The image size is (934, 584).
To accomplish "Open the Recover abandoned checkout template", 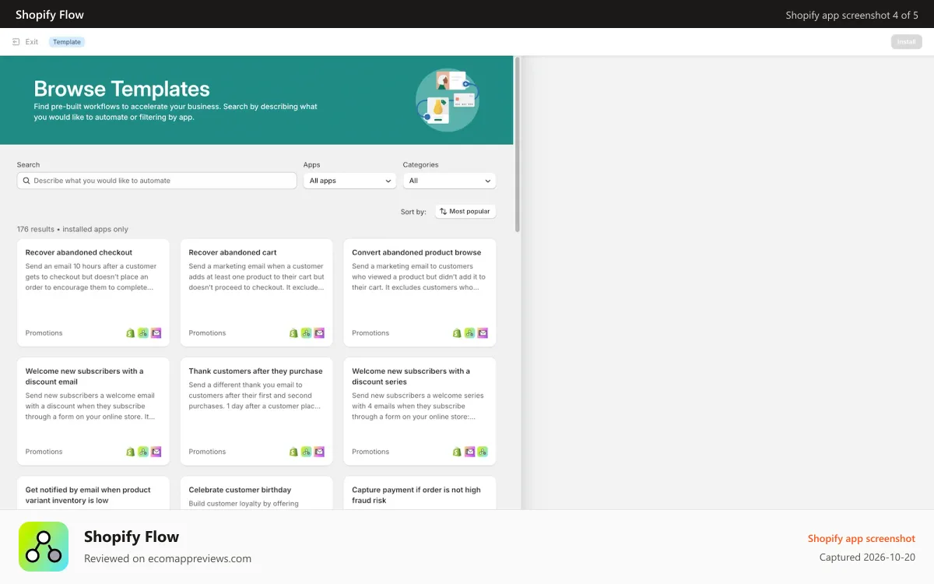I will coord(93,293).
